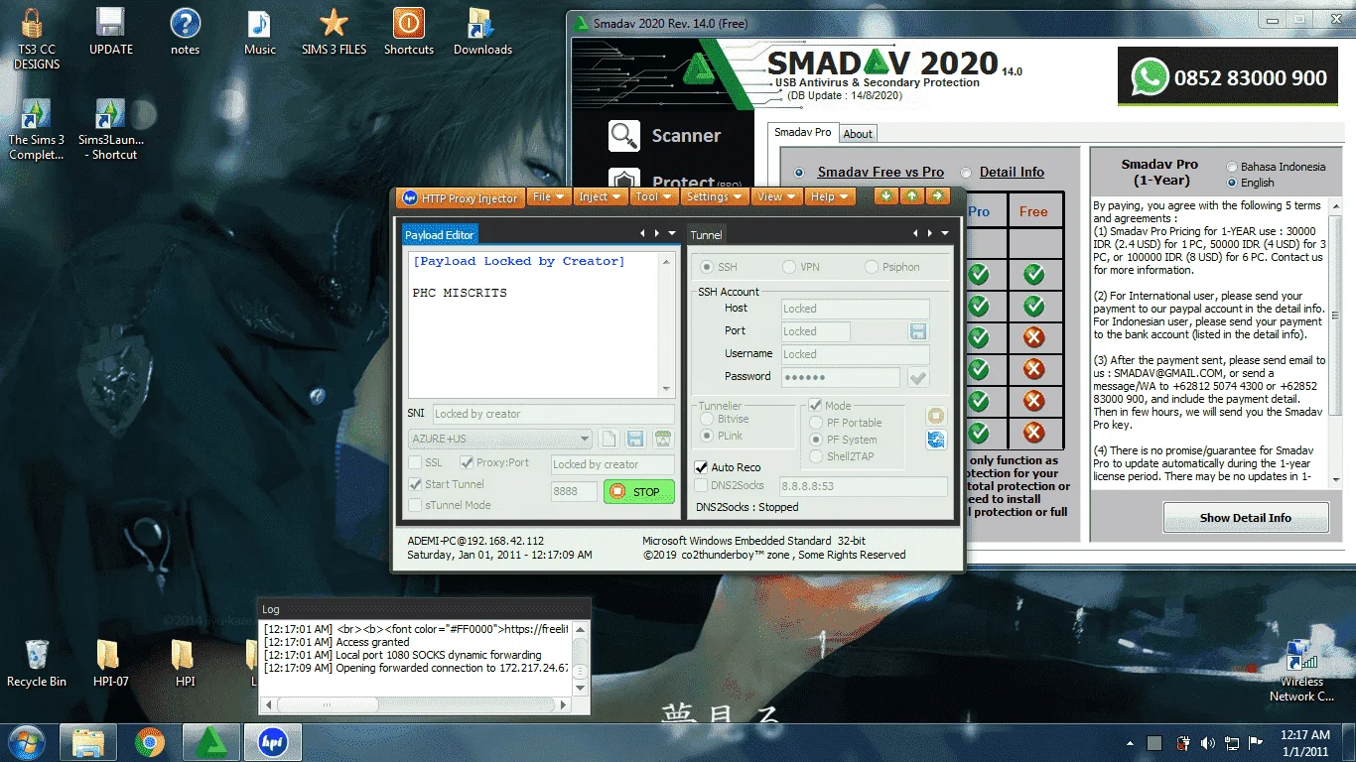
Task: Select the notes desktop icon
Action: click(186, 33)
